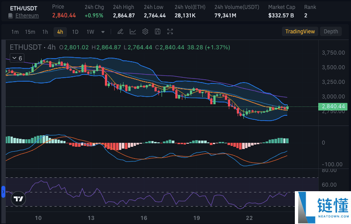Click the blue left-edge panel handle

pos(2,191)
